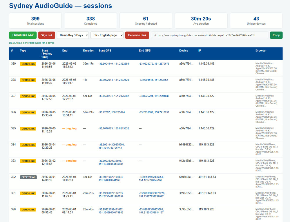Click IP address 49.181.143.83 in row 392

pyautogui.click(x=207, y=177)
